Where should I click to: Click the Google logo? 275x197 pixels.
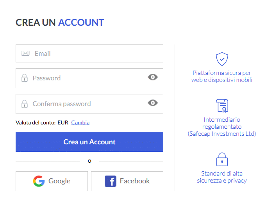click(x=39, y=181)
